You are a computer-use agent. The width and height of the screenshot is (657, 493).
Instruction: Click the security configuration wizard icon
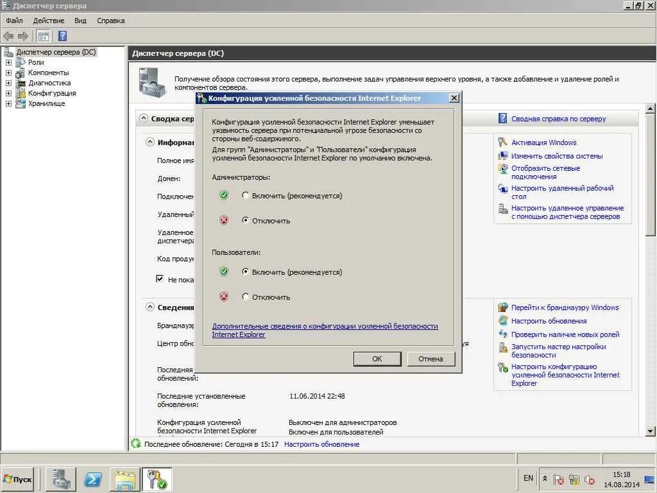(x=502, y=347)
